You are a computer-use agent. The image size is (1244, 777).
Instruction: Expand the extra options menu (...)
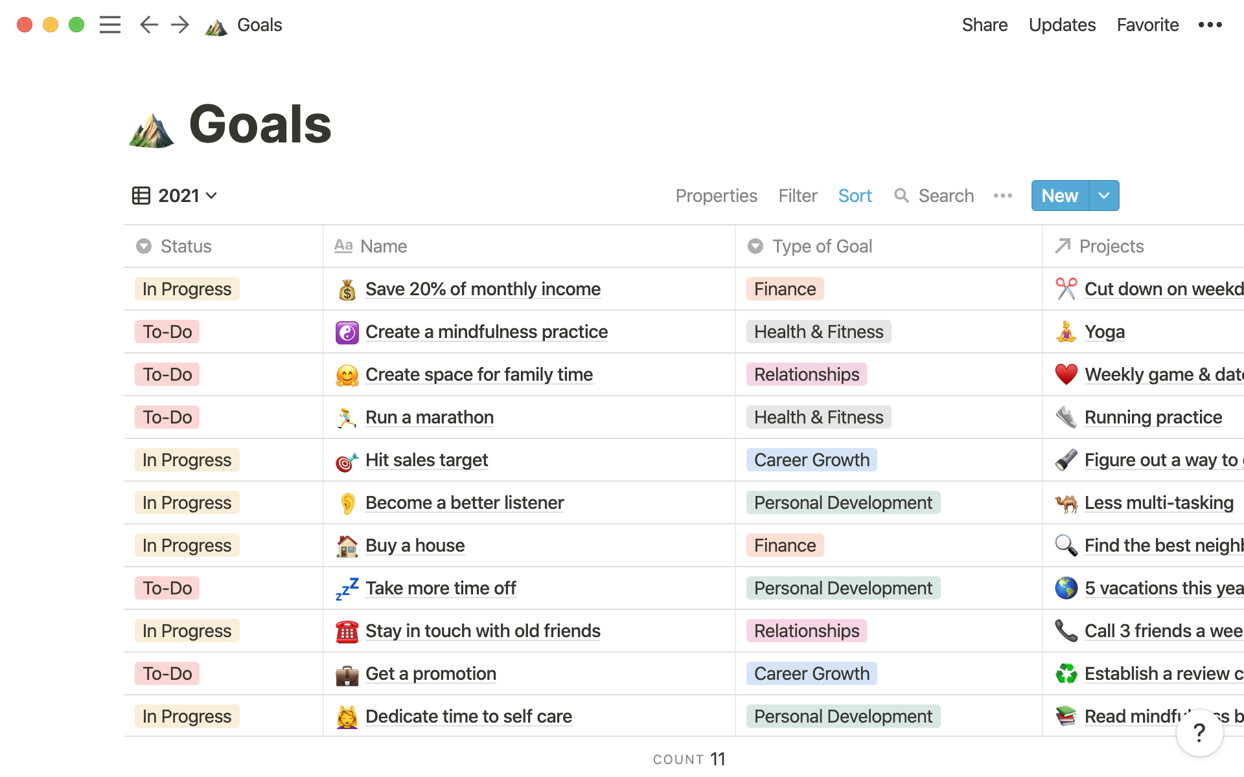pos(1003,194)
